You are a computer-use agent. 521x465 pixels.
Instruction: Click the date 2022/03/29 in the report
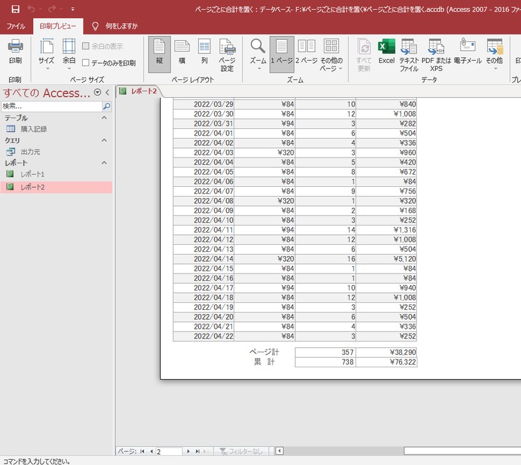pos(214,104)
